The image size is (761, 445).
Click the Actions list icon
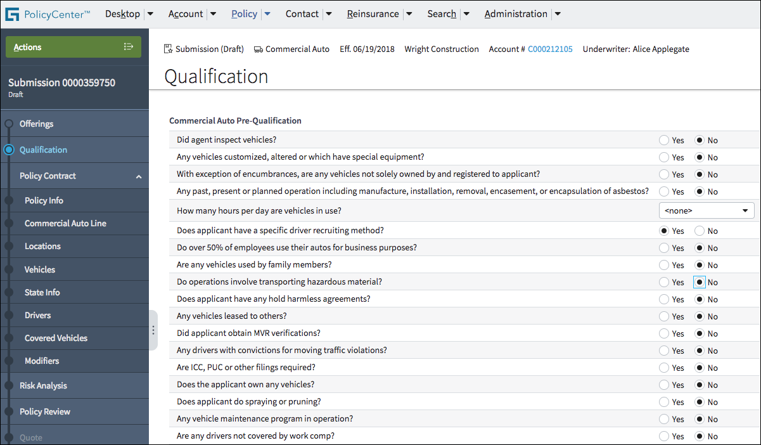[x=129, y=47]
